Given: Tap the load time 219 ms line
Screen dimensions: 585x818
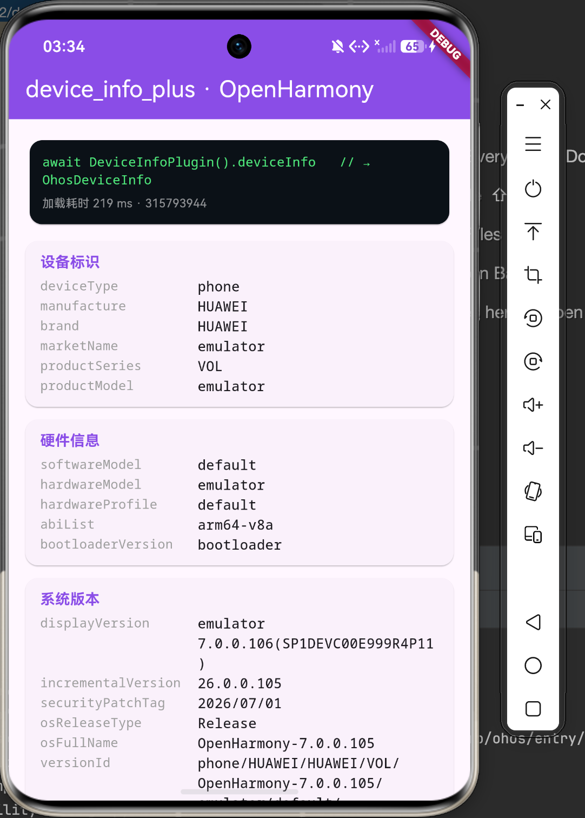Looking at the screenshot, I should pyautogui.click(x=124, y=203).
